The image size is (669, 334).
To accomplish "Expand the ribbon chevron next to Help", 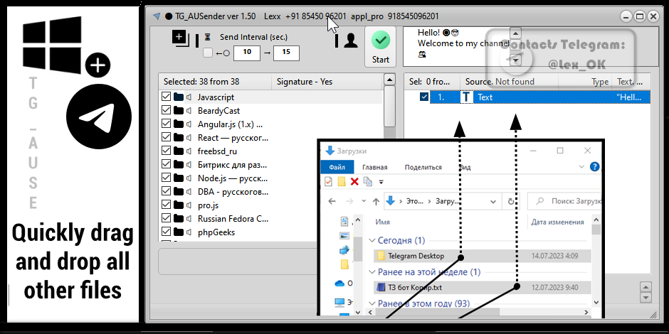I will point(581,166).
